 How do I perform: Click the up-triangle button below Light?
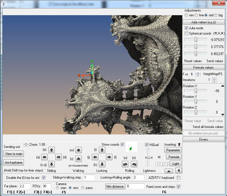169,171
